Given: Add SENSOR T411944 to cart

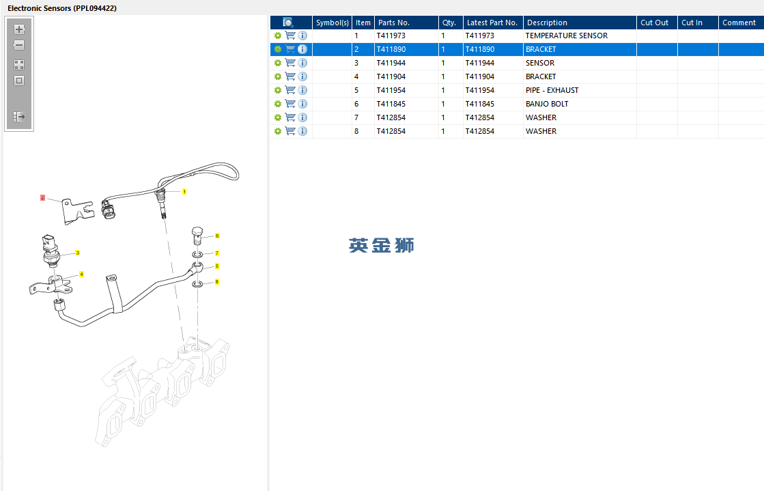Looking at the screenshot, I should pos(290,63).
